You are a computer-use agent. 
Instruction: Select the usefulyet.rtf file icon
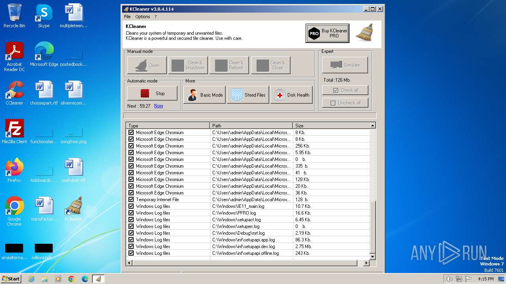pos(74,170)
